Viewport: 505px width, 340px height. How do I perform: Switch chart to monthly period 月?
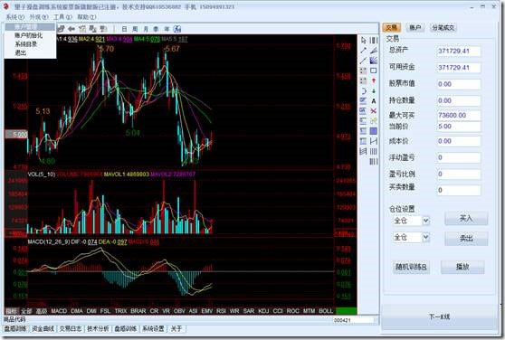[x=146, y=29]
